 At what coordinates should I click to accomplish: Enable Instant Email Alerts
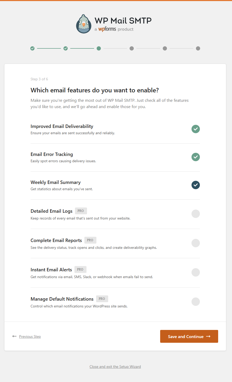195,272
